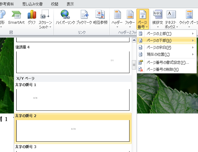Viewport: 198px width, 152px height.
Task: Open クイック パーツ gallery
Action: (x=189, y=19)
